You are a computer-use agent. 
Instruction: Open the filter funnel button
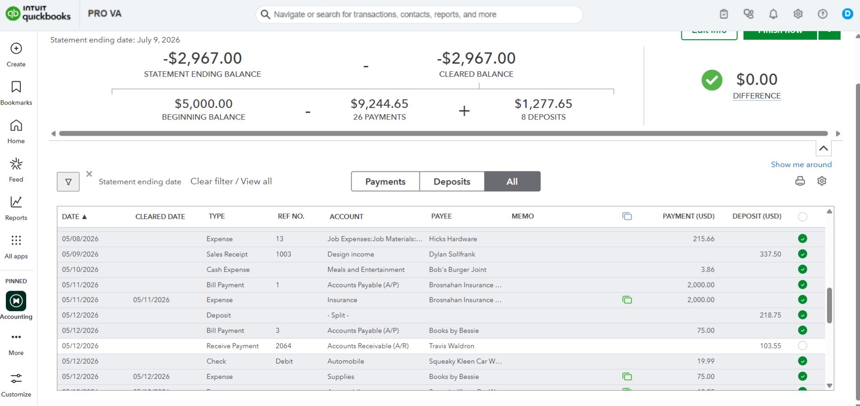(x=68, y=182)
